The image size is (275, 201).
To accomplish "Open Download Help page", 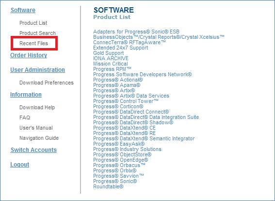I will (37, 107).
